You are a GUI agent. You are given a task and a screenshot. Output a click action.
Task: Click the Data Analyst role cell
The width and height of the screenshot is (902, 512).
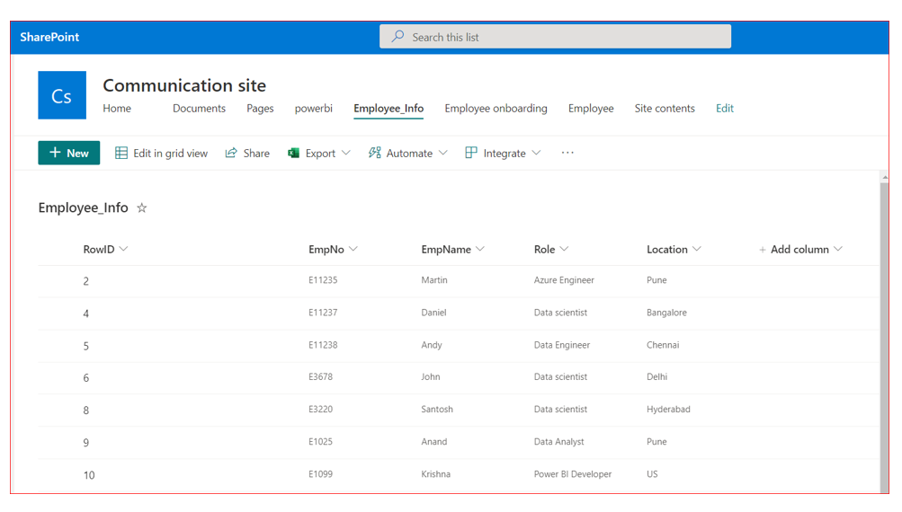point(558,441)
